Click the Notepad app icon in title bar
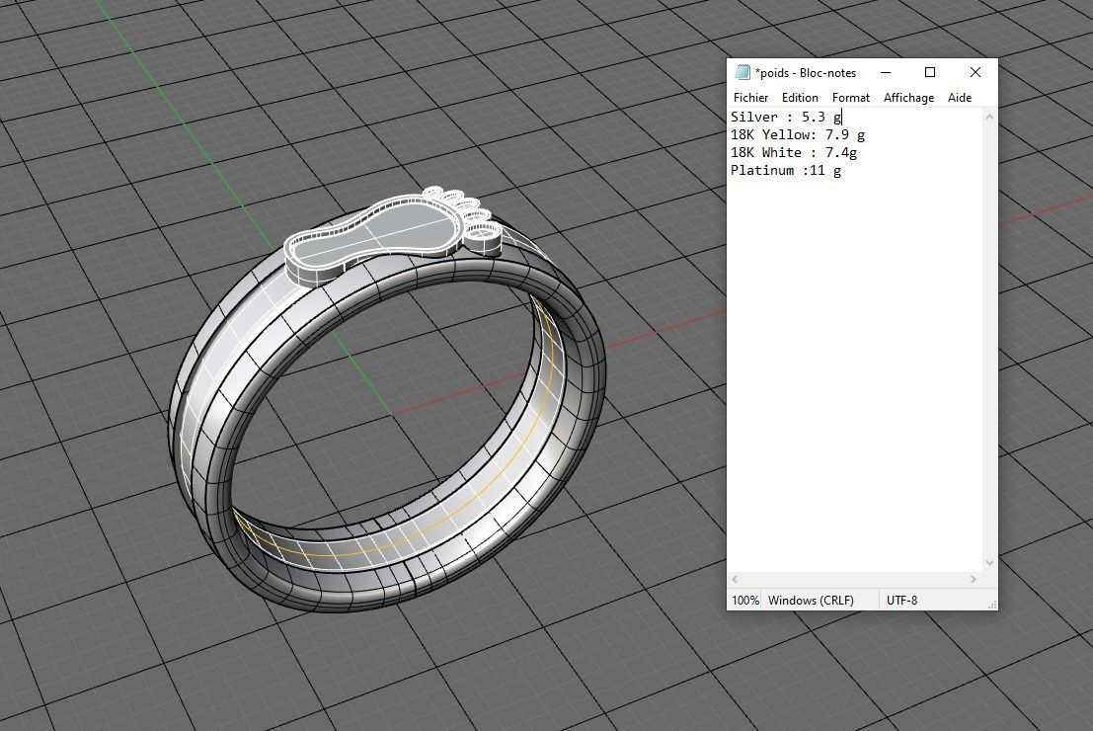 [x=742, y=72]
